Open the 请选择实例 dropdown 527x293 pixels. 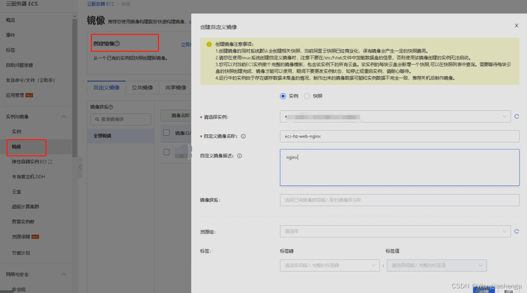tap(395, 116)
